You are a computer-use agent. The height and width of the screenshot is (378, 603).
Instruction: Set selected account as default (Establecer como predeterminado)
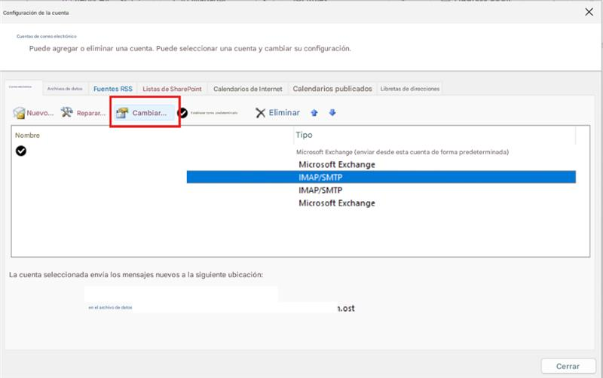(208, 112)
